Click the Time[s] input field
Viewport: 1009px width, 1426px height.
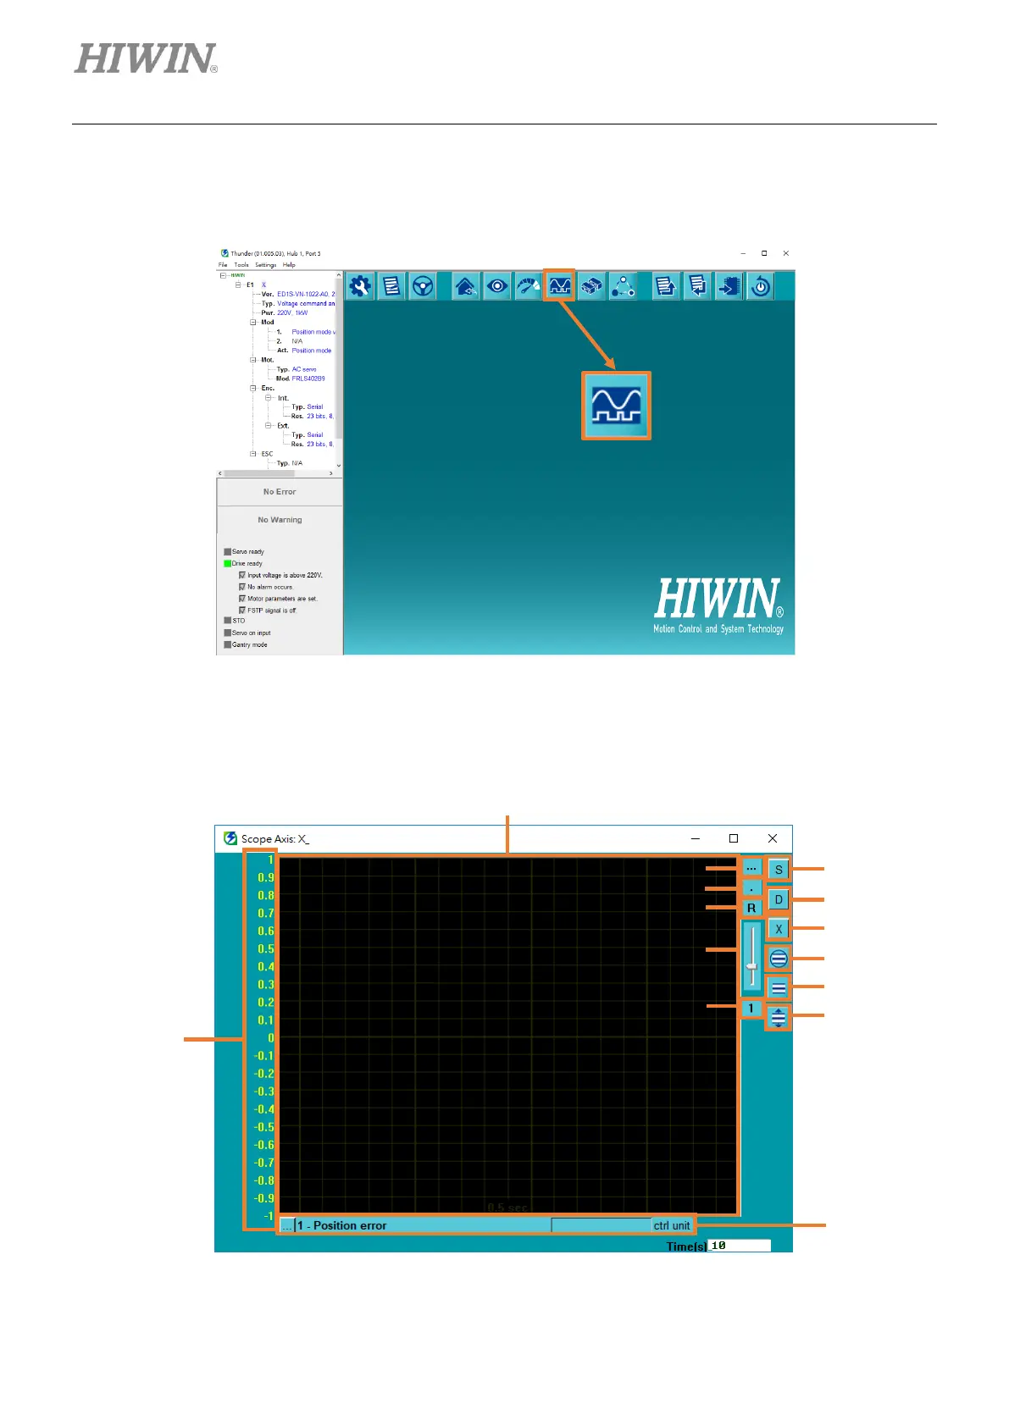tap(740, 1246)
